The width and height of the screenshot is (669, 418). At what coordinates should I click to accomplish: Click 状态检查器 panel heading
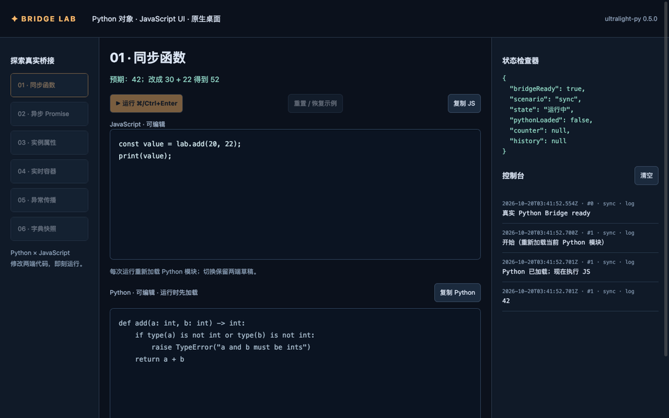pos(520,61)
